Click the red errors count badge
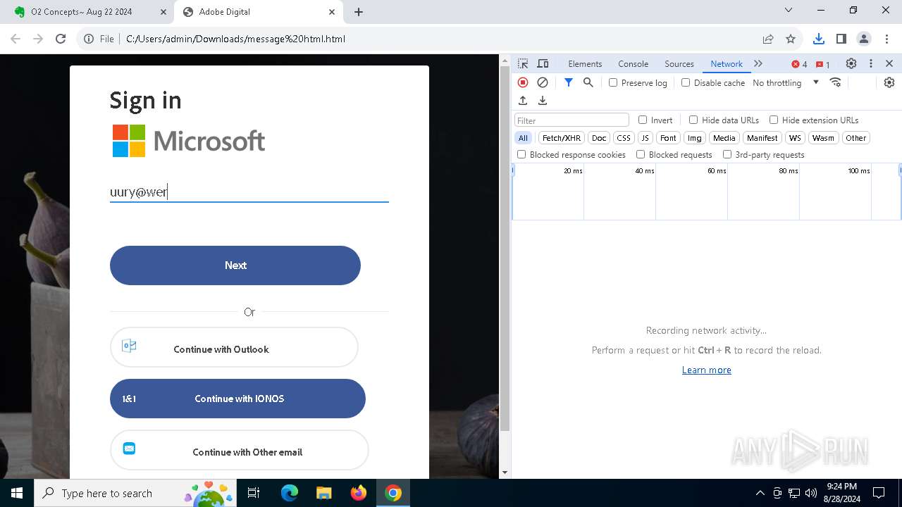The image size is (902, 507). point(799,64)
